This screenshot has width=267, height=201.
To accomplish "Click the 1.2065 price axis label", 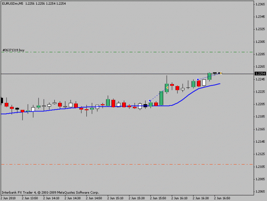I will click(x=260, y=192).
